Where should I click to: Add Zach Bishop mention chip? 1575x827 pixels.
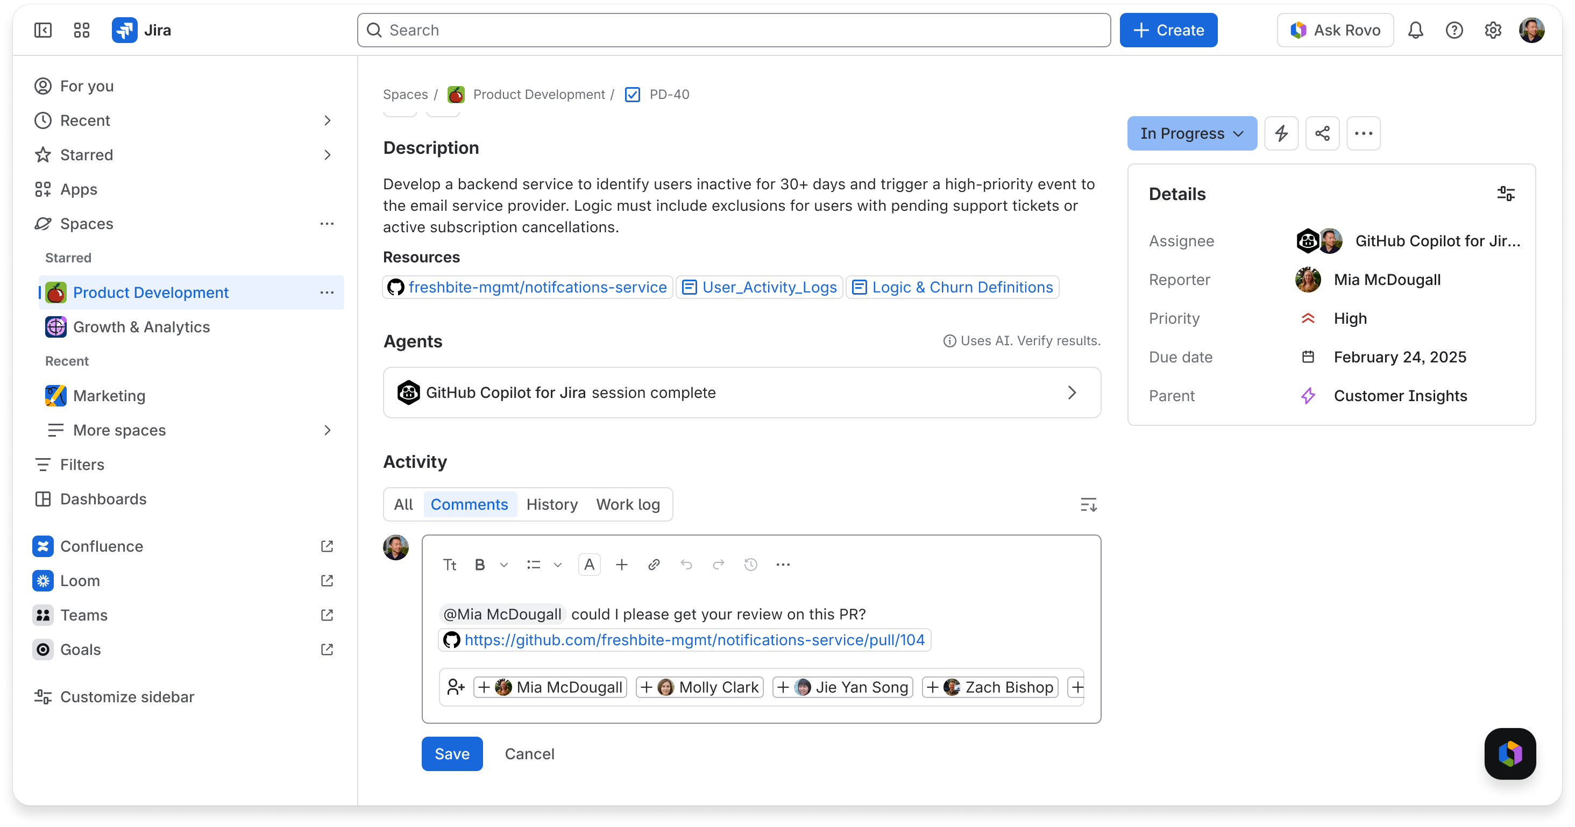(x=990, y=687)
